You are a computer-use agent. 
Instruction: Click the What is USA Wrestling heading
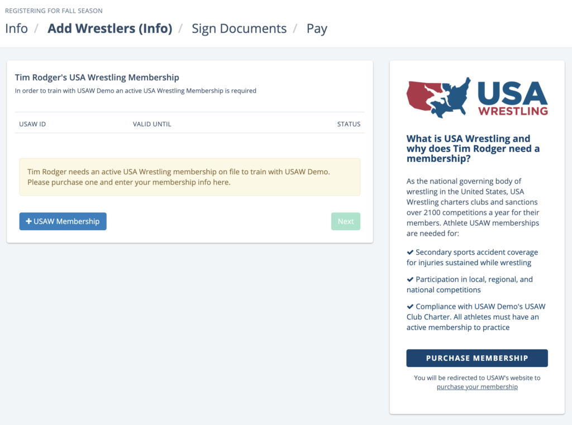click(x=473, y=149)
